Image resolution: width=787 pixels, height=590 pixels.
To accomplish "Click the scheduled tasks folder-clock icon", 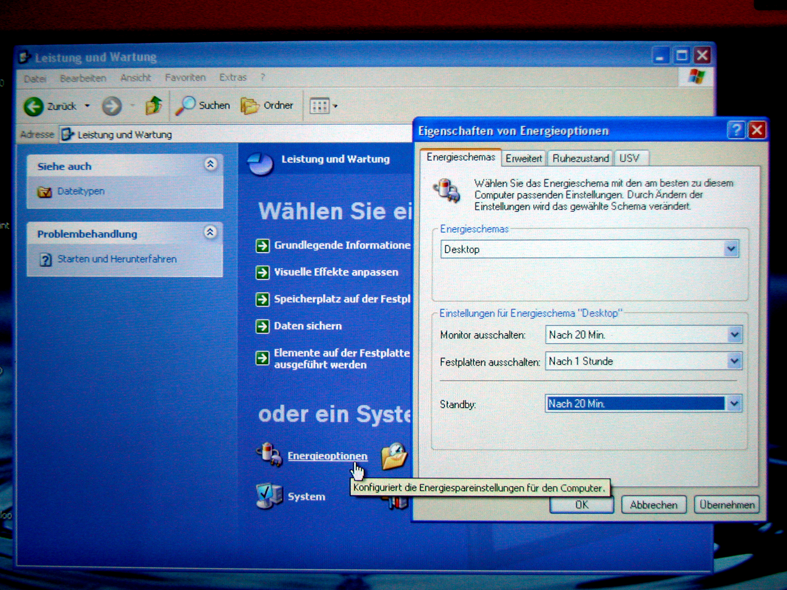I will pyautogui.click(x=394, y=456).
